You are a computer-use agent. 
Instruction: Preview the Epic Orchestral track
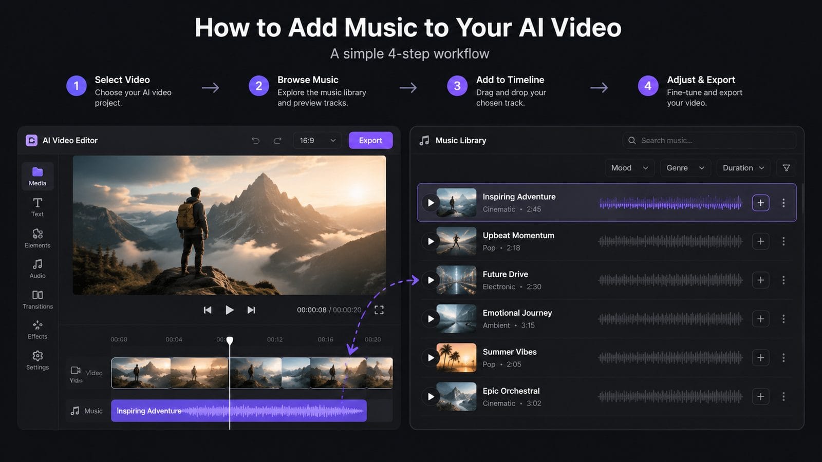(x=431, y=396)
